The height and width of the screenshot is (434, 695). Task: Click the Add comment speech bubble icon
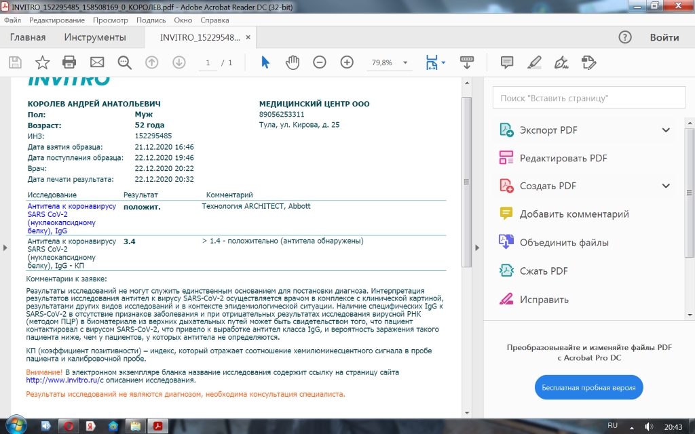pos(506,62)
